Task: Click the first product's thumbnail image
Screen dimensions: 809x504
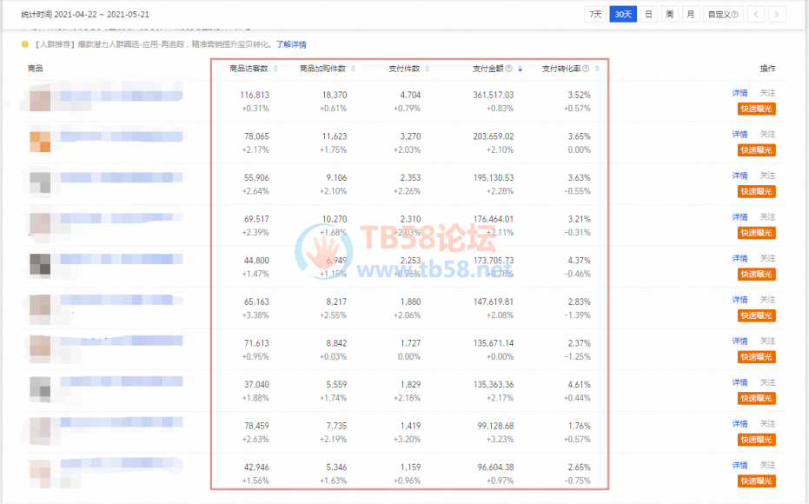Action: pyautogui.click(x=40, y=99)
